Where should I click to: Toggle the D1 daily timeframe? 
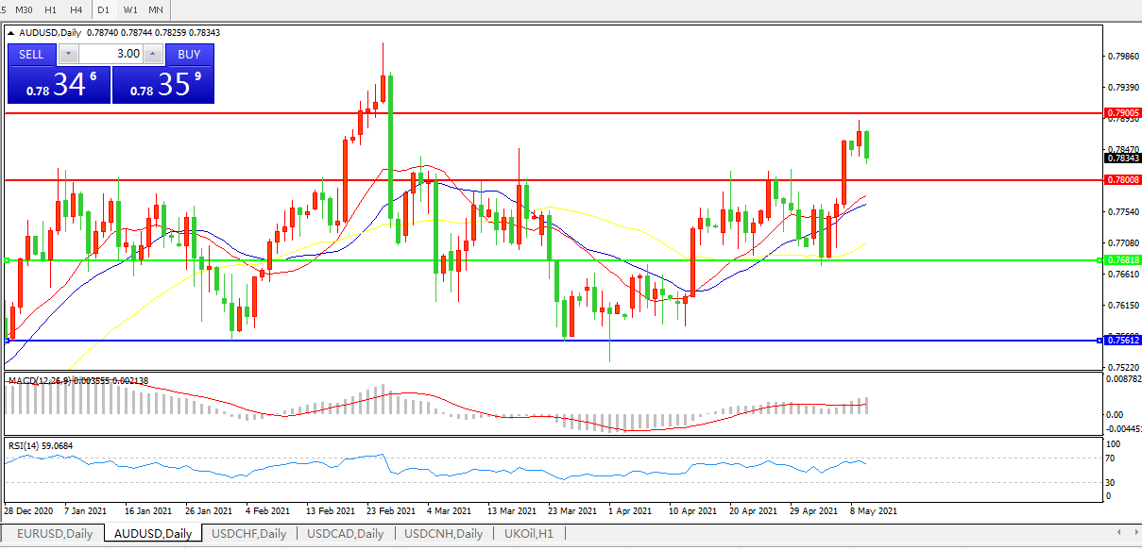(x=104, y=9)
